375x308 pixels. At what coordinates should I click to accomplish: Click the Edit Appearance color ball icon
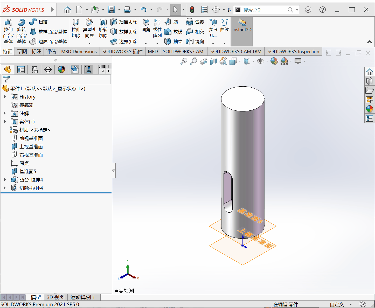pyautogui.click(x=274, y=61)
